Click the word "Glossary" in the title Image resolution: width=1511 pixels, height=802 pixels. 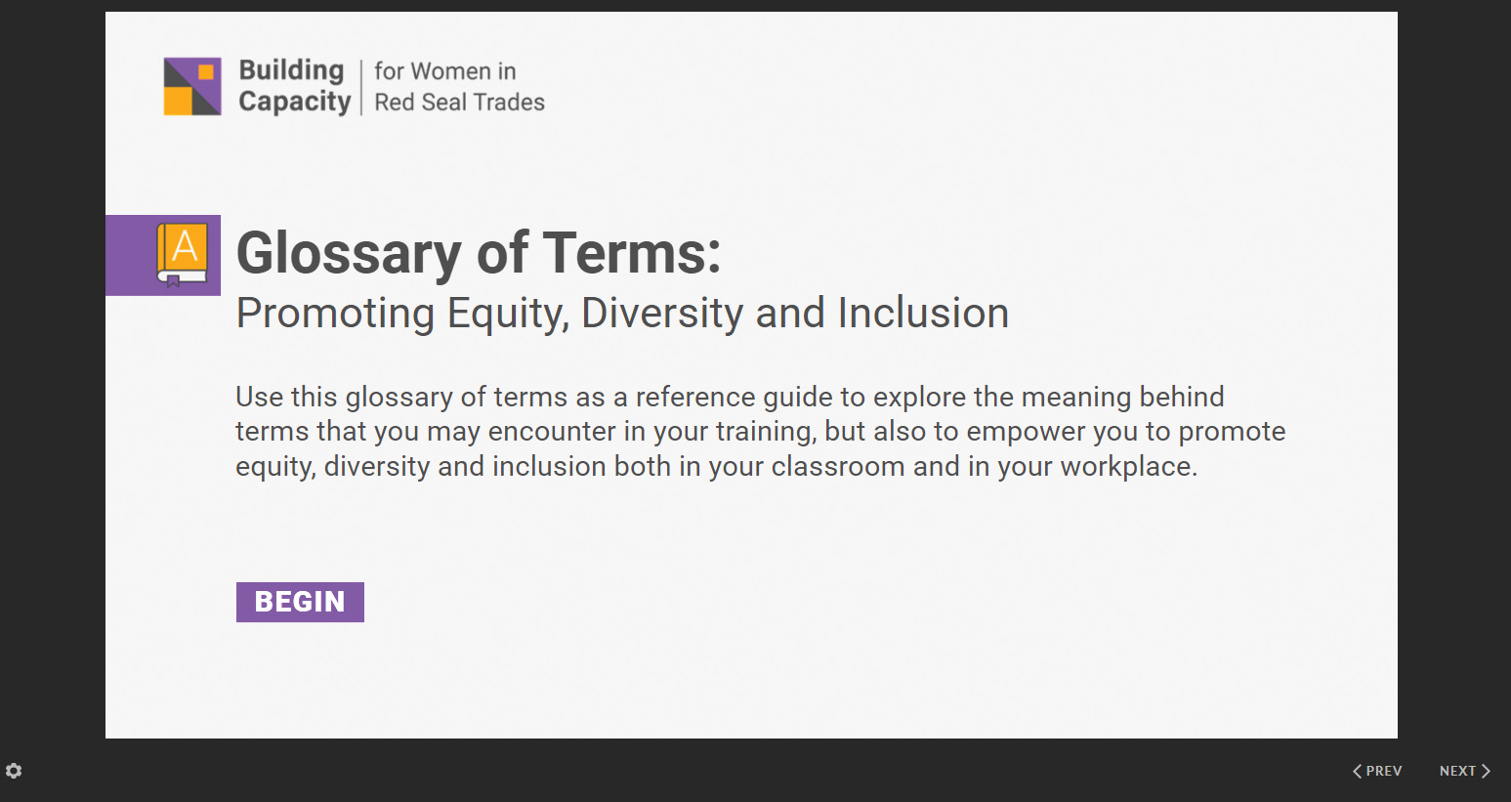point(348,253)
